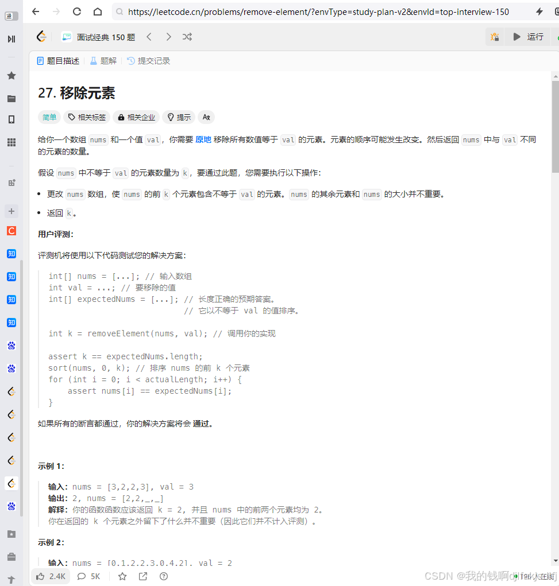Open the sidebar folder icon
Viewport: 559px width, 586px height.
click(x=11, y=99)
